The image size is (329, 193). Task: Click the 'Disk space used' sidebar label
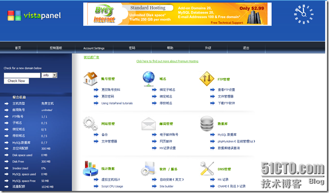point(22,155)
